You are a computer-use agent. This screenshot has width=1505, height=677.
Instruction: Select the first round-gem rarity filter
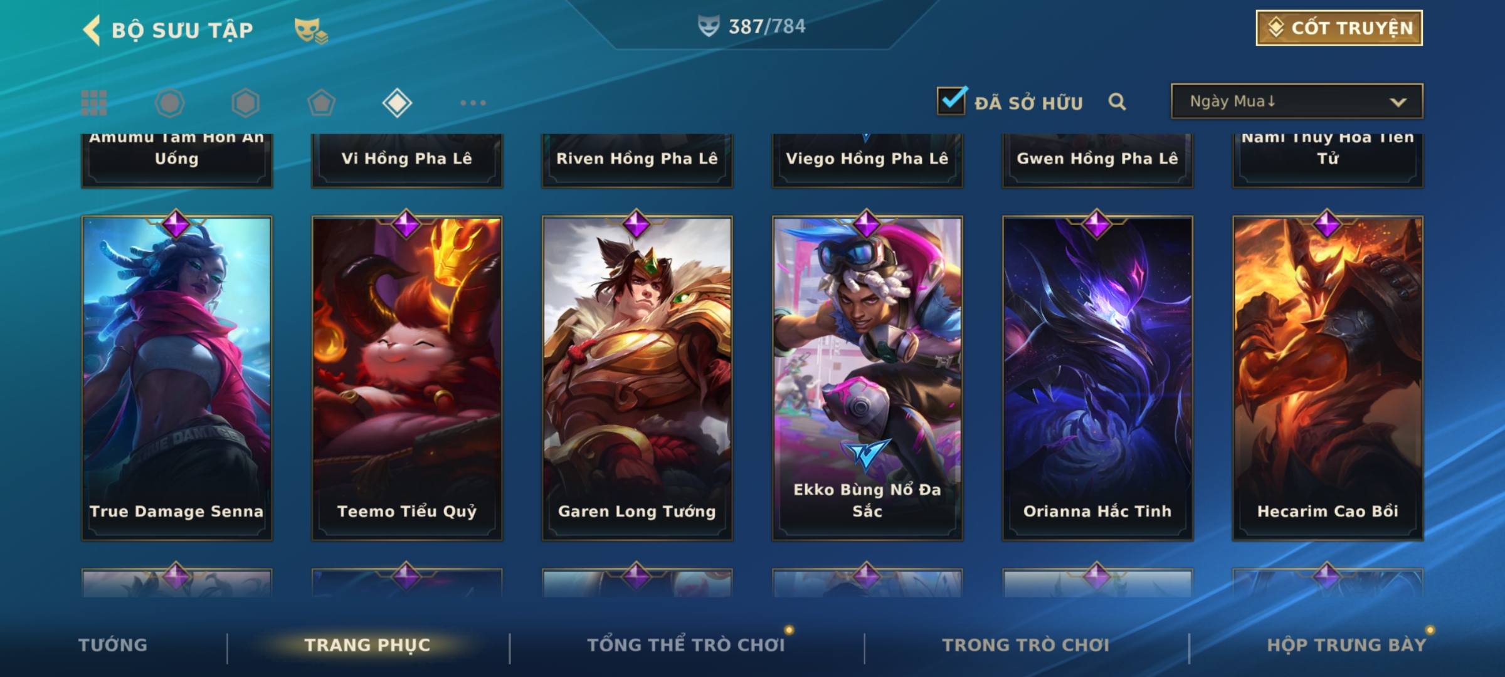170,103
